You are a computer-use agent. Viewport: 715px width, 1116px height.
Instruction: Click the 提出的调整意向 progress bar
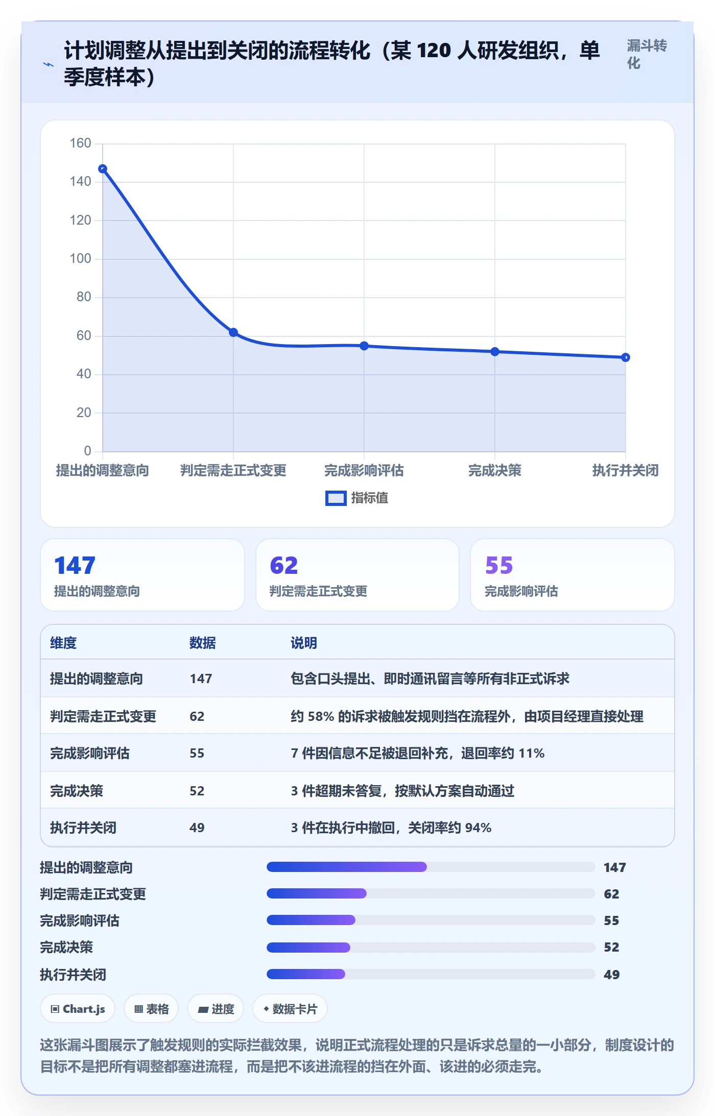tap(431, 867)
